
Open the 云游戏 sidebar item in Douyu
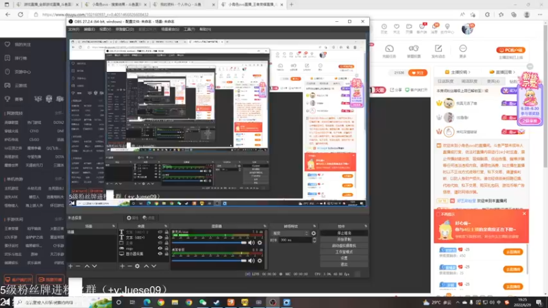21,86
